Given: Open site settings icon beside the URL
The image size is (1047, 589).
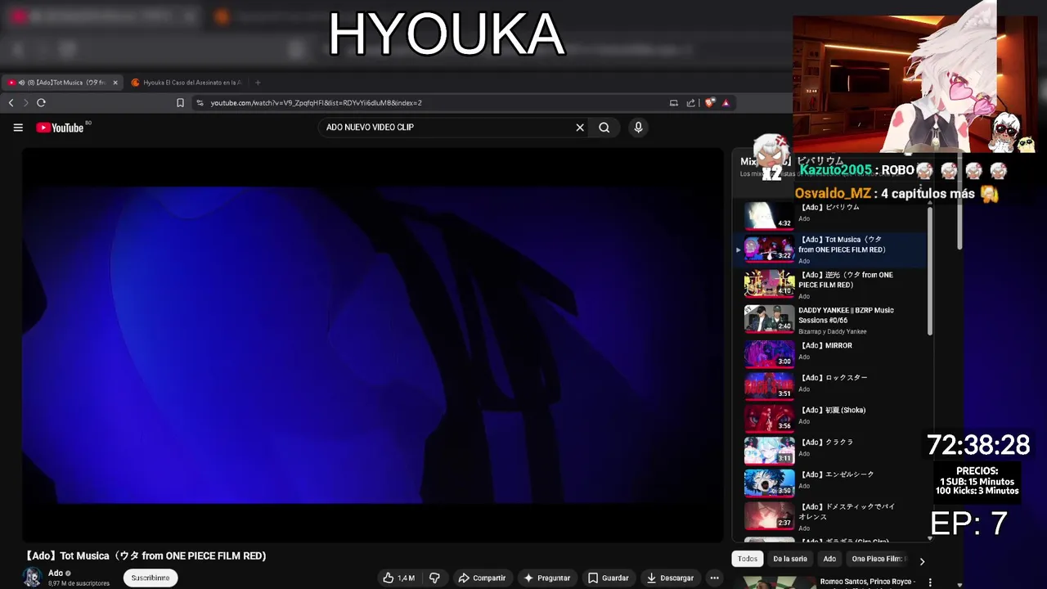Looking at the screenshot, I should [x=200, y=103].
